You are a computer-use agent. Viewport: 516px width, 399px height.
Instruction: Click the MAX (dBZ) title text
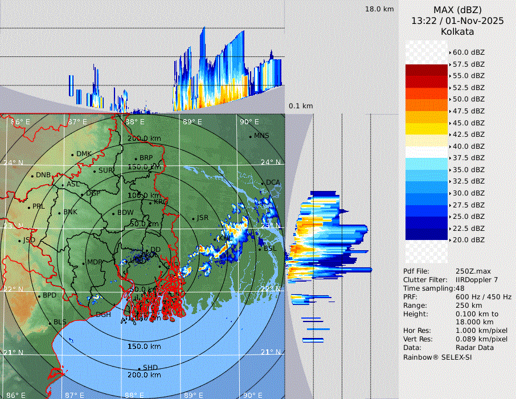(457, 10)
